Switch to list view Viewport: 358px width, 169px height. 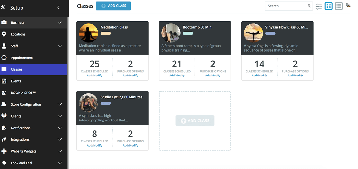[339, 6]
